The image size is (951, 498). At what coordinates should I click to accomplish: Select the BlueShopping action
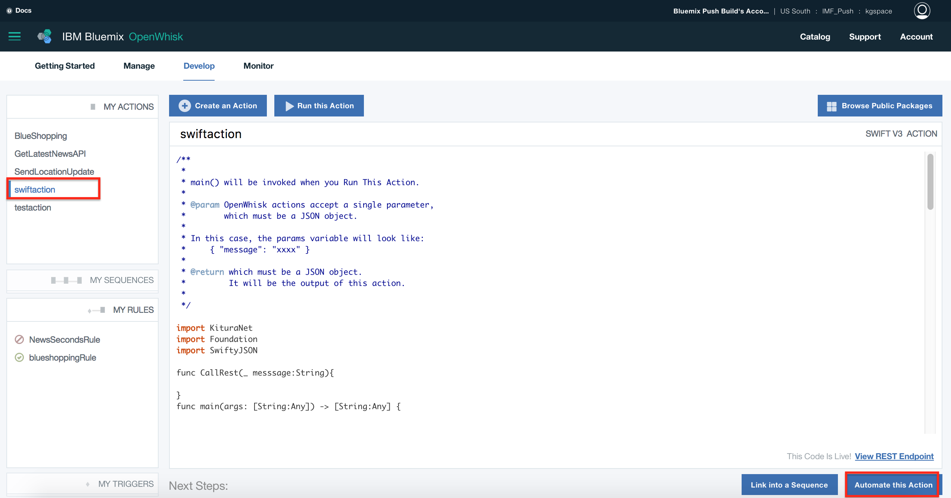coord(41,136)
